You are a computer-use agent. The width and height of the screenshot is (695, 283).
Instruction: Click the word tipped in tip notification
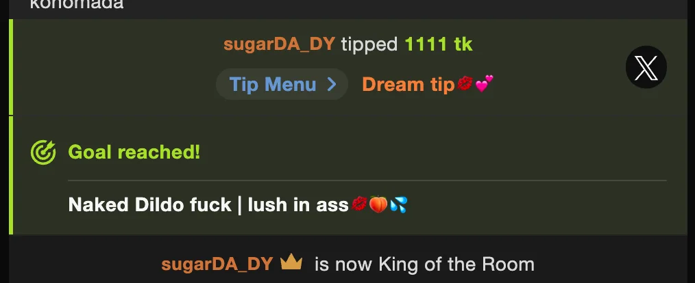click(x=369, y=44)
